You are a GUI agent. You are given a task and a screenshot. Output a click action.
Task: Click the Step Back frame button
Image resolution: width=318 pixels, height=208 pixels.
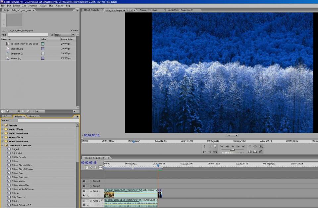227,146
